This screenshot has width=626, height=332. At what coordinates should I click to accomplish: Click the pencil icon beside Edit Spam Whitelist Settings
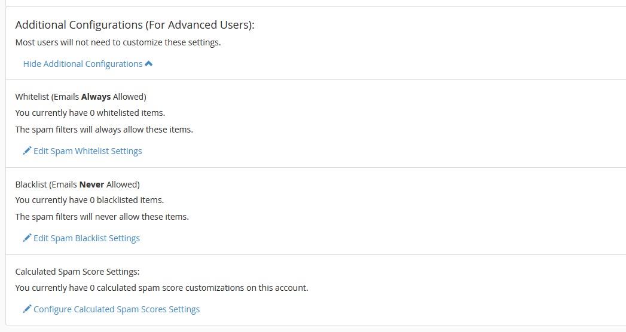click(27, 150)
